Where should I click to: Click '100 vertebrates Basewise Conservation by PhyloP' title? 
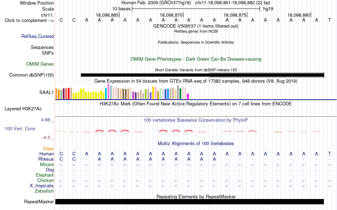(x=195, y=120)
